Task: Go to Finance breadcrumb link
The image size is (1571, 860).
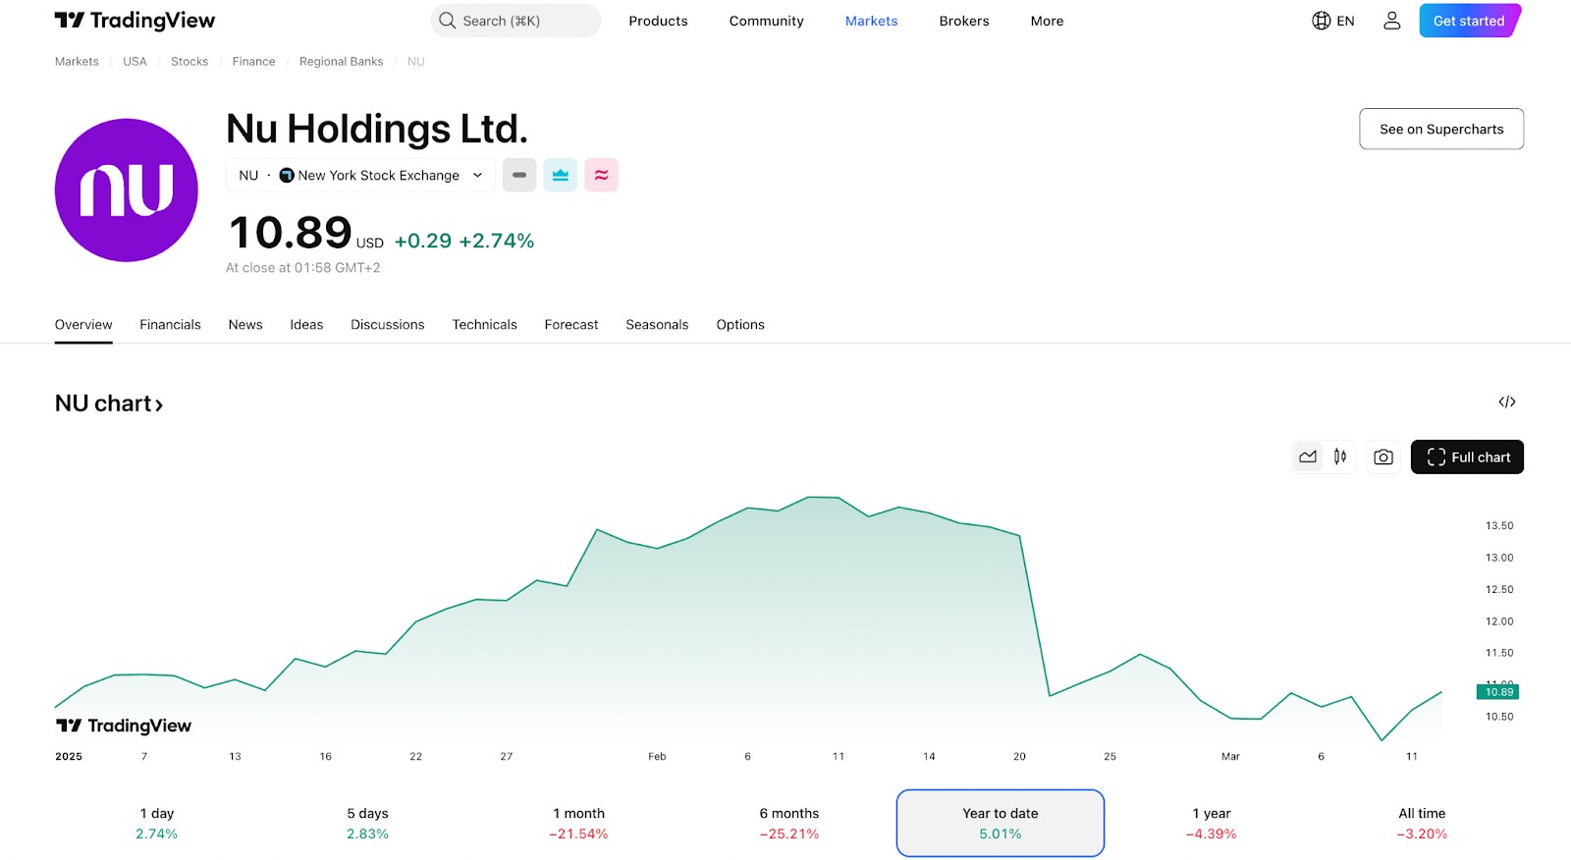Action: click(253, 61)
